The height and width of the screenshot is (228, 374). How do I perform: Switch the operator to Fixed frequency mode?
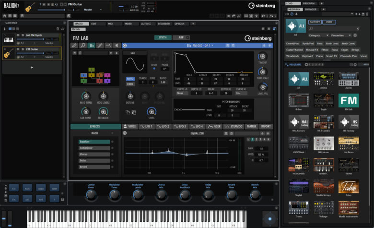pyautogui.click(x=130, y=84)
